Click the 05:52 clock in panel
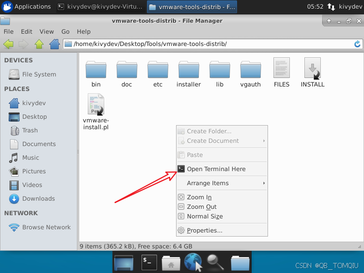Viewport: 364px width, 273px height. (x=315, y=7)
